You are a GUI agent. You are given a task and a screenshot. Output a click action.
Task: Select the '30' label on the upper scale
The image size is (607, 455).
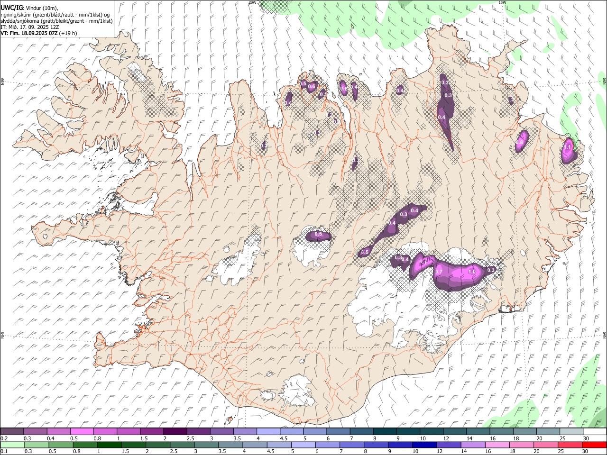click(x=586, y=438)
